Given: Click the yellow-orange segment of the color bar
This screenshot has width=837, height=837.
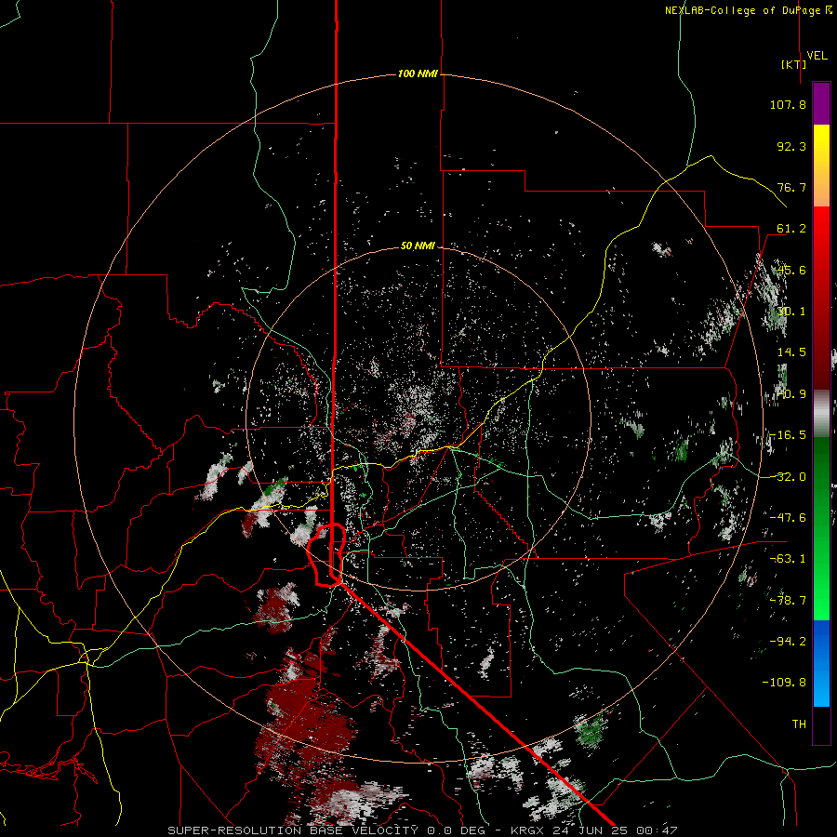Looking at the screenshot, I should [x=821, y=166].
